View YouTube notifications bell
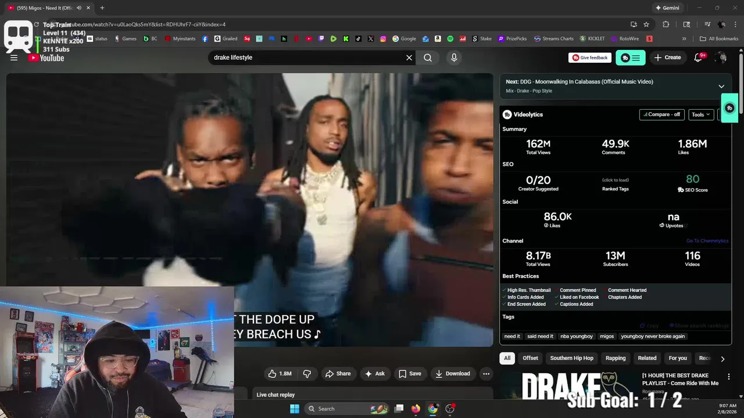The image size is (744, 418). (x=699, y=57)
